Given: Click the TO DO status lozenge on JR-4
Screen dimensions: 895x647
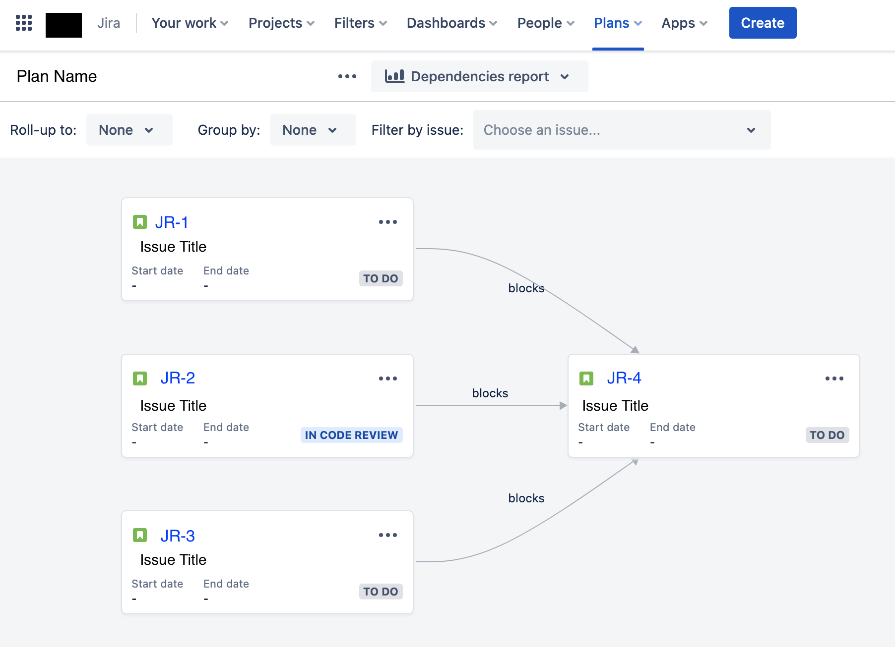Looking at the screenshot, I should click(x=827, y=435).
